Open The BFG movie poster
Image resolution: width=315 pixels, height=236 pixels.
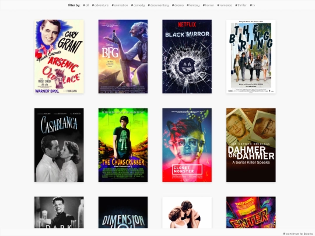[x=123, y=57]
